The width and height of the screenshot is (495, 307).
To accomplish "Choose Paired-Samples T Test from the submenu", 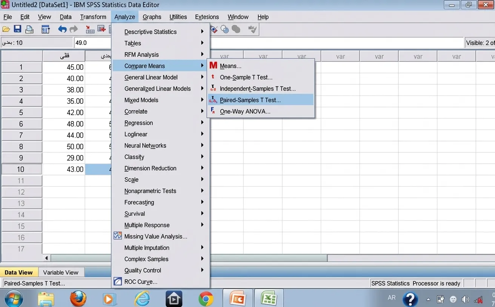I will (x=261, y=100).
